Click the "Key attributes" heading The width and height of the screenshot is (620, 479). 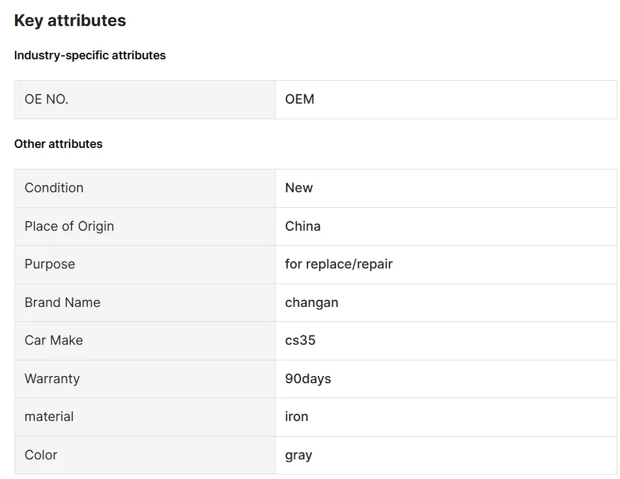(x=70, y=21)
